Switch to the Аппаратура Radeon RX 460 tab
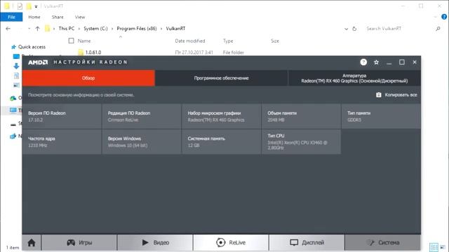The image size is (449, 252). click(x=354, y=78)
